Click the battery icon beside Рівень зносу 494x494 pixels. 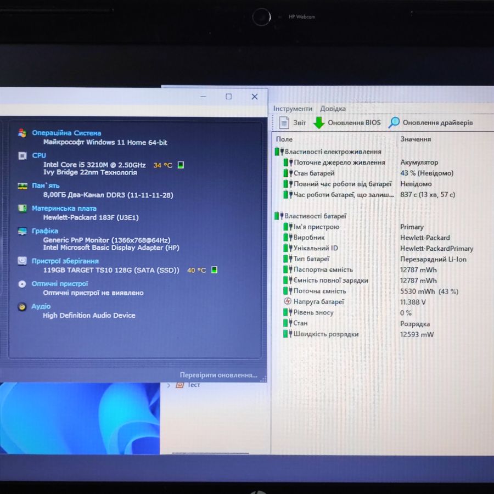tap(288, 312)
